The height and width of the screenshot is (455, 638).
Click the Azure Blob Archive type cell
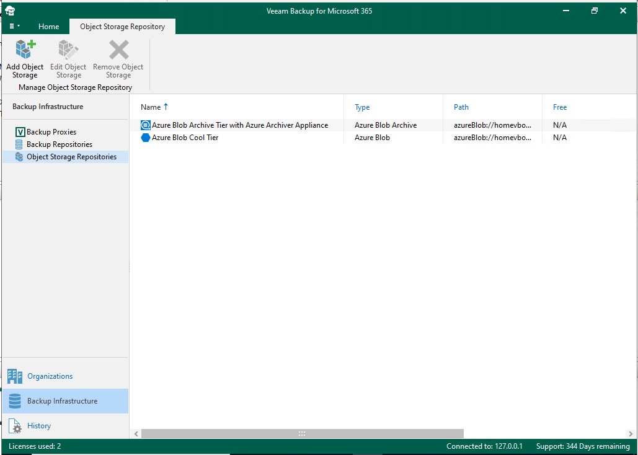coord(386,125)
